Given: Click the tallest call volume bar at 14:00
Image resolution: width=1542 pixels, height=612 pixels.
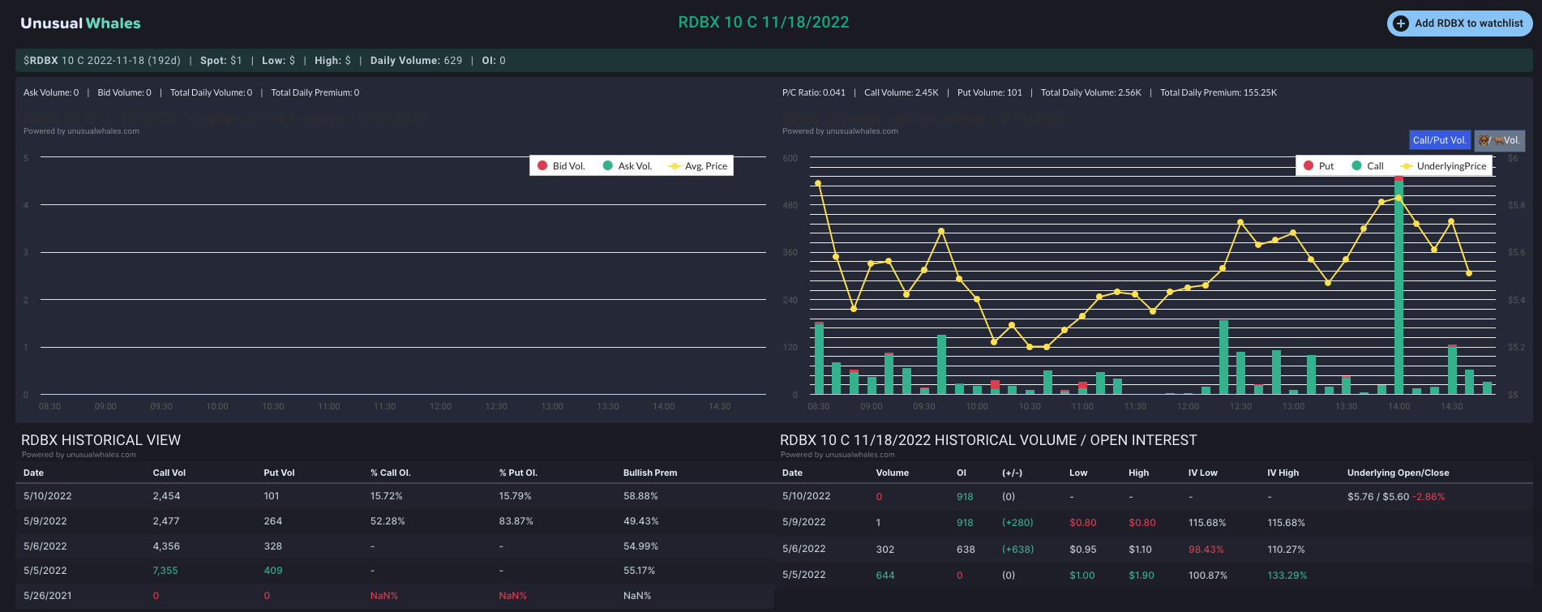Looking at the screenshot, I should coord(1399,288).
